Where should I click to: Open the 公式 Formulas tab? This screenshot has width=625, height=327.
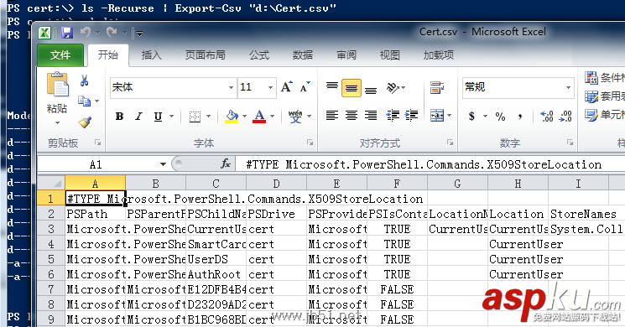pyautogui.click(x=259, y=55)
